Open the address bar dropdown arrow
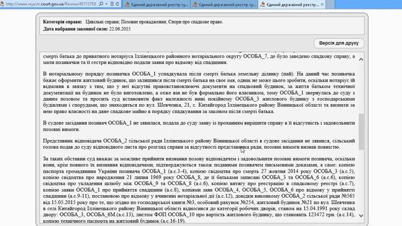Viewport: 402px width, 226px height. 106,4
